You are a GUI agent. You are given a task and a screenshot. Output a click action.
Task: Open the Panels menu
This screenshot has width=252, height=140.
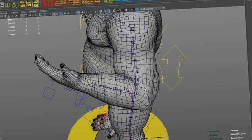coord(43,11)
